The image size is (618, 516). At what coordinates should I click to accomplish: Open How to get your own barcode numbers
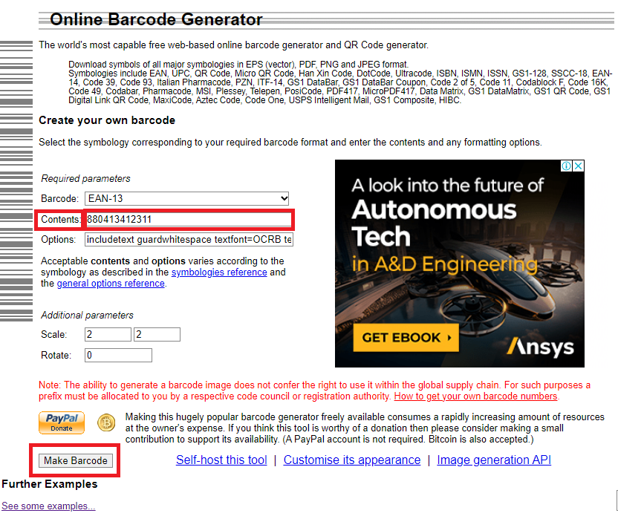click(x=475, y=396)
